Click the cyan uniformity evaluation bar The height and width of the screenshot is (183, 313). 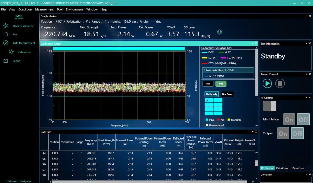click(119, 49)
